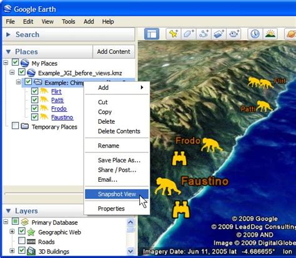Screen dimensions: 296x258
Task: Show sunlight across the landscape icon
Action: (x=270, y=34)
